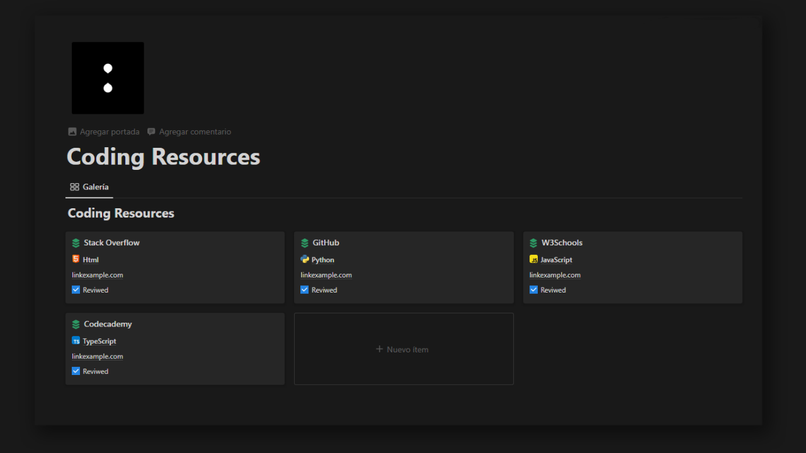Click the plus icon in Nuevo ítem
This screenshot has height=453, width=806.
pos(379,349)
